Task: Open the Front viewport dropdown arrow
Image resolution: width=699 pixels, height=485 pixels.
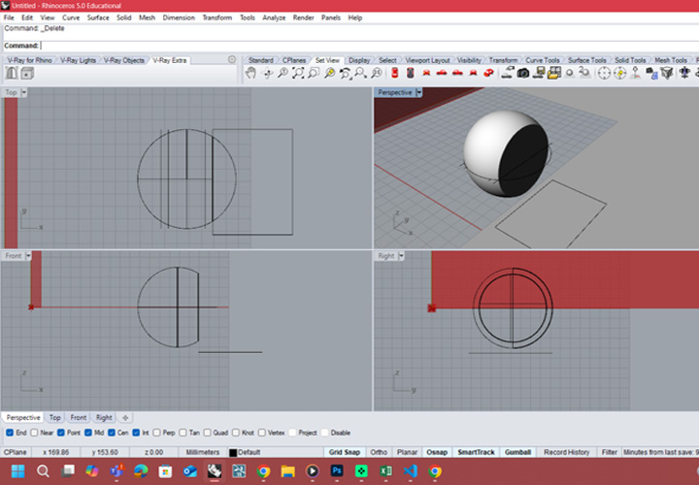Action: click(x=29, y=255)
